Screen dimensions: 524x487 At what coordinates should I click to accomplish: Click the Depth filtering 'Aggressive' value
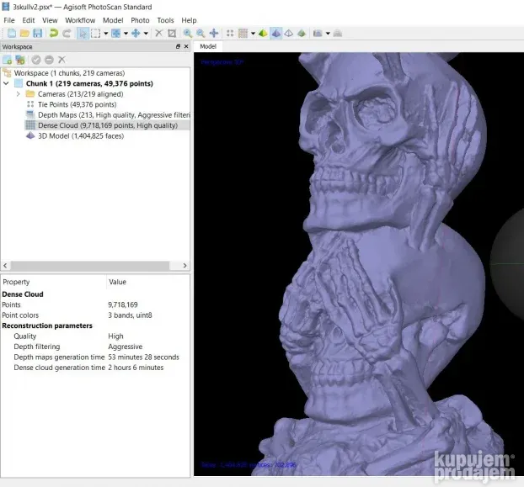(126, 347)
